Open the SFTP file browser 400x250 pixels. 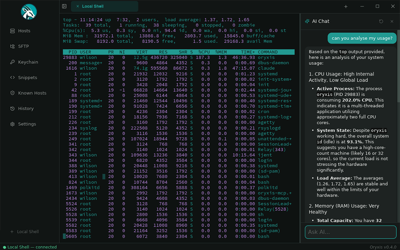pos(23,46)
